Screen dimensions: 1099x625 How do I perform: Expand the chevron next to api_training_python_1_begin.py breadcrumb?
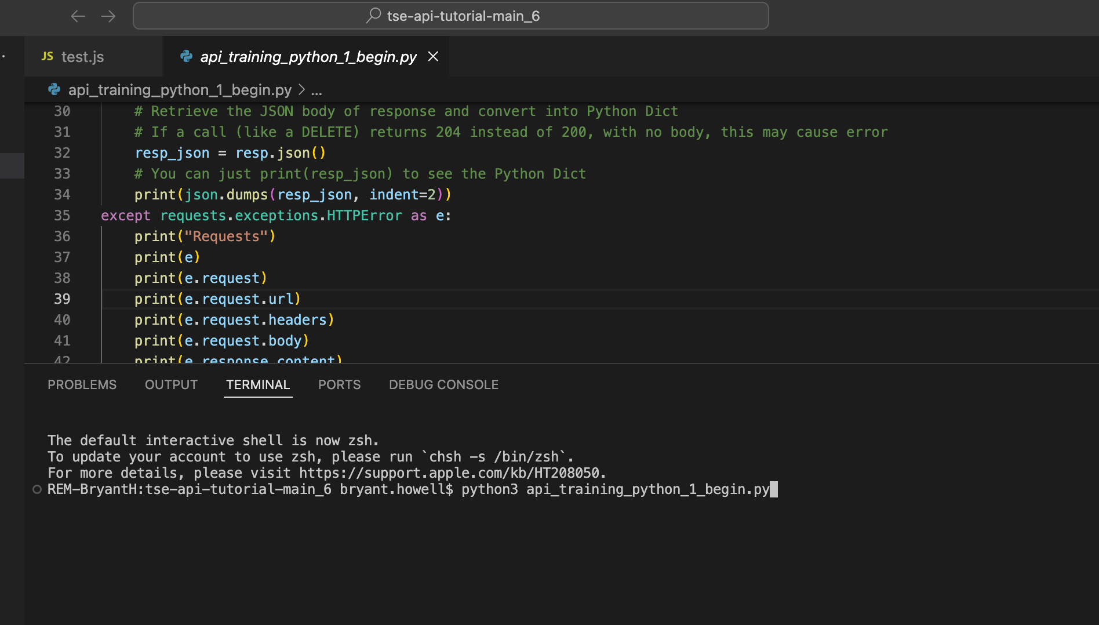pos(302,90)
